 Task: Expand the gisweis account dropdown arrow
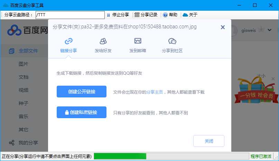[x=269, y=30]
